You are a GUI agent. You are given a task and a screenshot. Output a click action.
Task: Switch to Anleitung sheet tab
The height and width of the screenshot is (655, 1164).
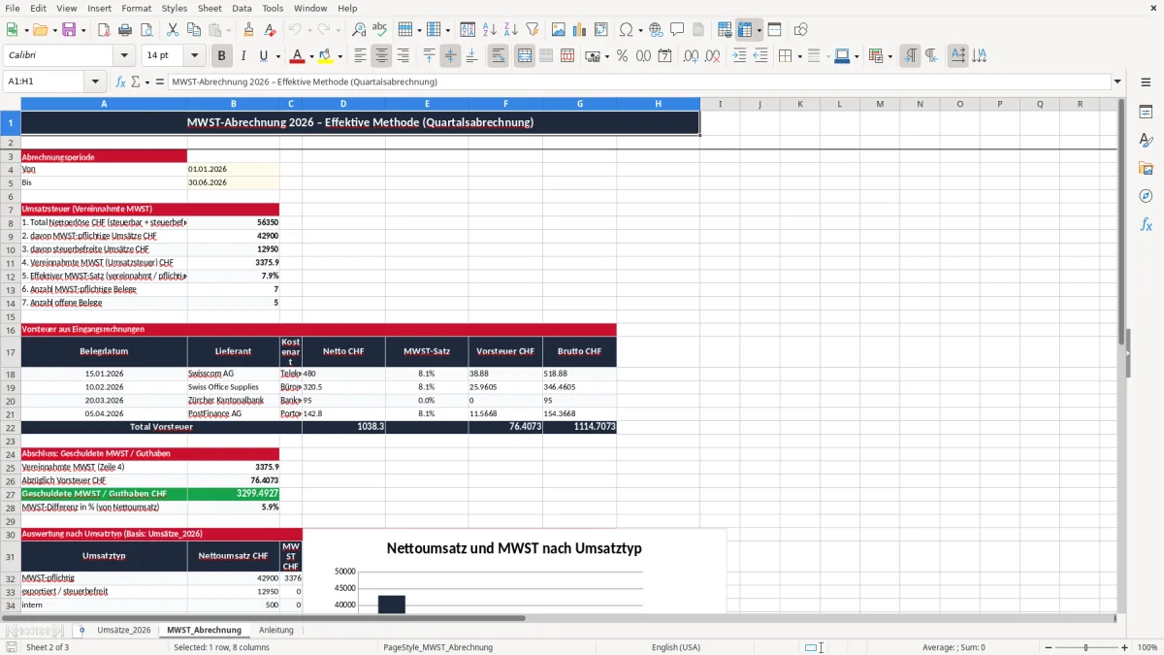pos(276,630)
